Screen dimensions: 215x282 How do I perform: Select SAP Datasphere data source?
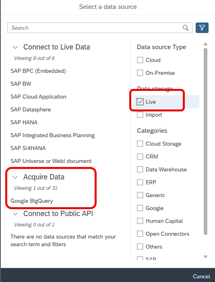[x=31, y=109]
